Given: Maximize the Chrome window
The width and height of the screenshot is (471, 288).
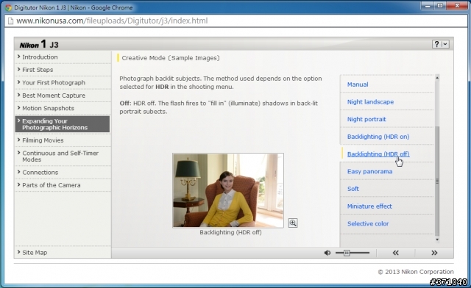Looking at the screenshot, I should click(x=440, y=6).
